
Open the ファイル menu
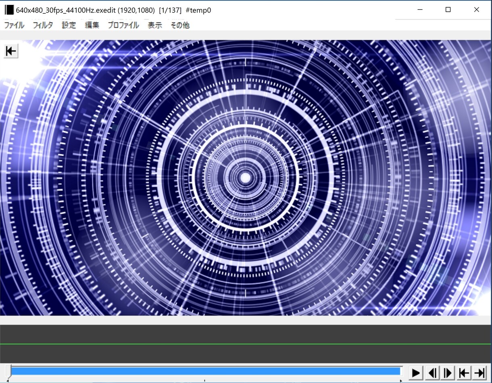(14, 25)
